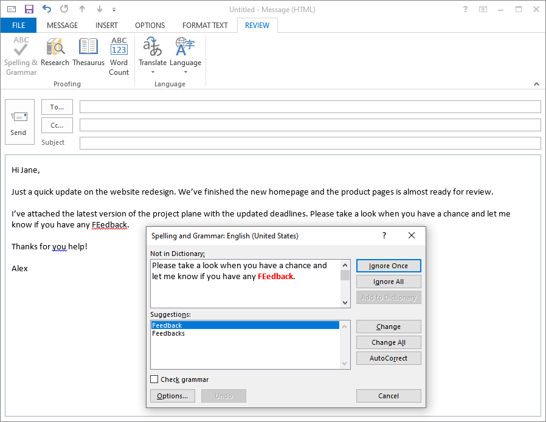The image size is (546, 422).
Task: Click the Save icon in quick access toolbar
Action: point(29,9)
